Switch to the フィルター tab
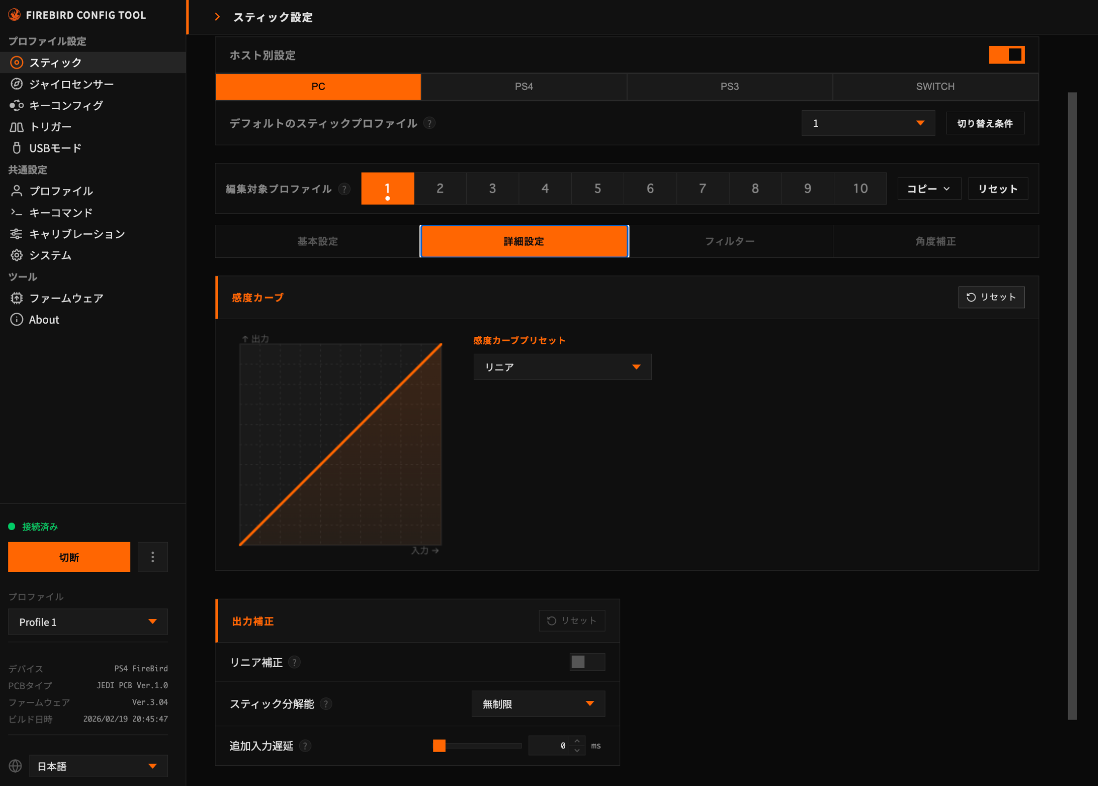The width and height of the screenshot is (1098, 786). point(730,242)
